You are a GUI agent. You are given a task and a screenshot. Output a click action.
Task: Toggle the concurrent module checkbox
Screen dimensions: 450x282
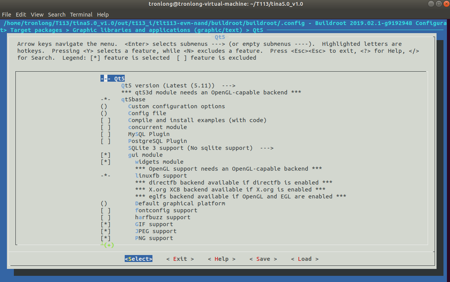(105, 127)
